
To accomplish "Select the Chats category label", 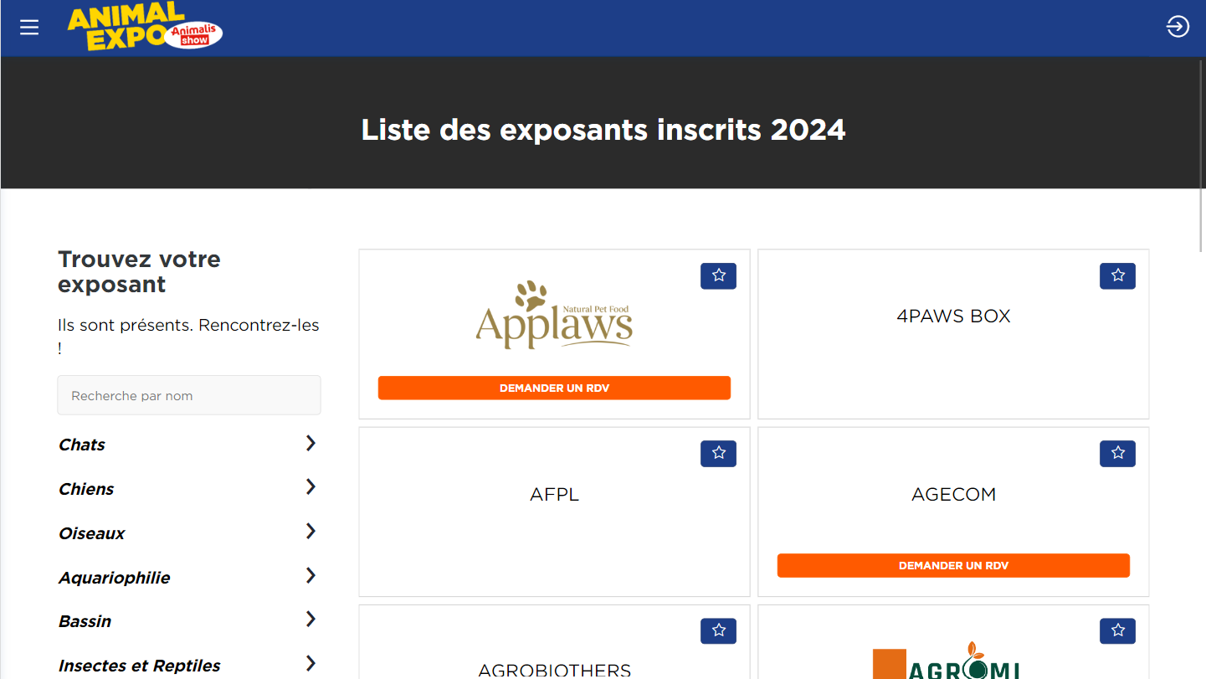I will click(x=82, y=445).
